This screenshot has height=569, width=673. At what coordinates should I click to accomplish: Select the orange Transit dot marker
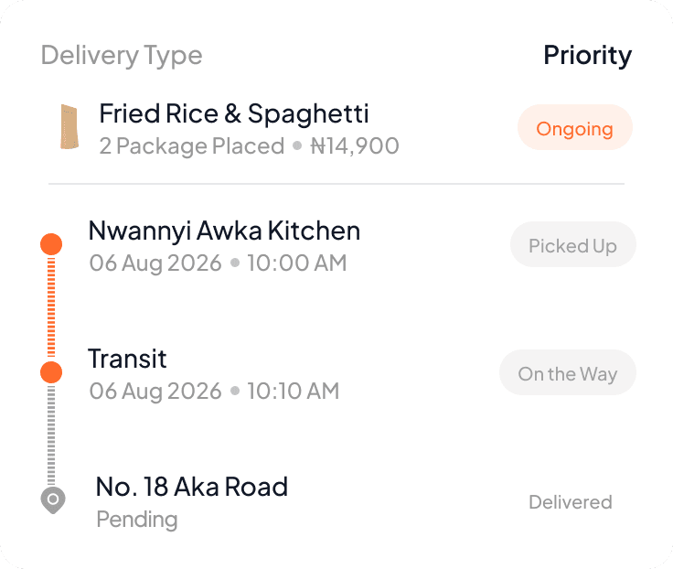point(51,372)
